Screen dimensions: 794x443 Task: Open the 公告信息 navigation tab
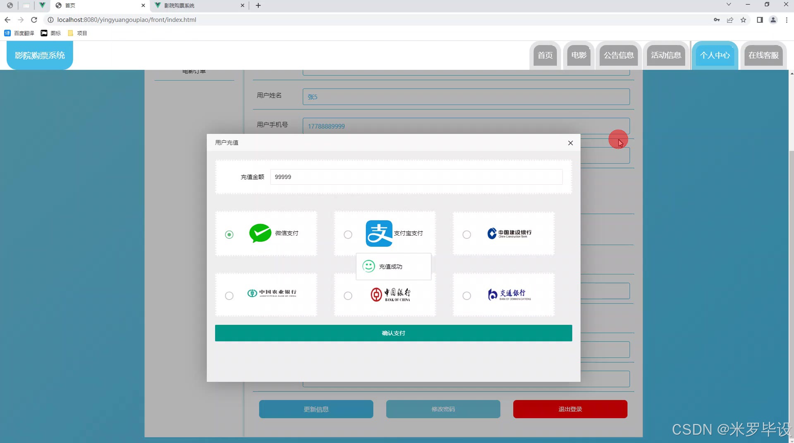click(619, 55)
